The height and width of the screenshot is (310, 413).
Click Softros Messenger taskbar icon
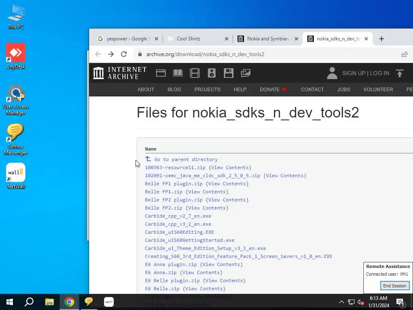[89, 302]
